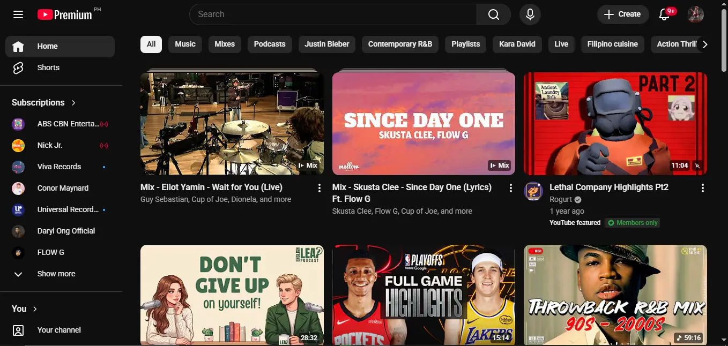
Task: Click the magnifier search button
Action: 494,14
